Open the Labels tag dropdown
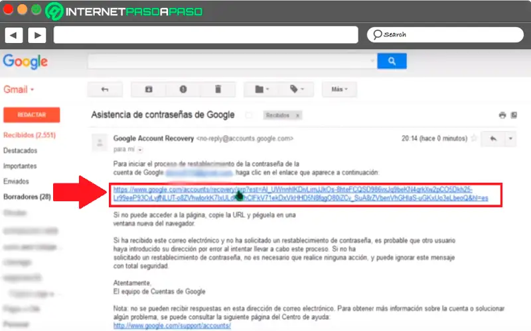This screenshot has width=531, height=331. click(x=297, y=89)
